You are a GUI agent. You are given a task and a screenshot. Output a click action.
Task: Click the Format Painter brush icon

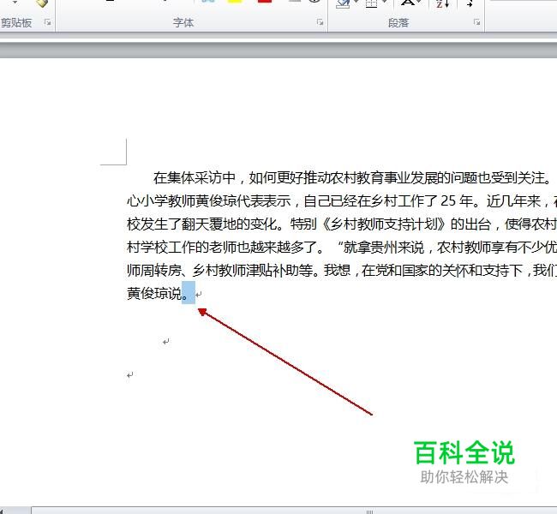[42, 3]
